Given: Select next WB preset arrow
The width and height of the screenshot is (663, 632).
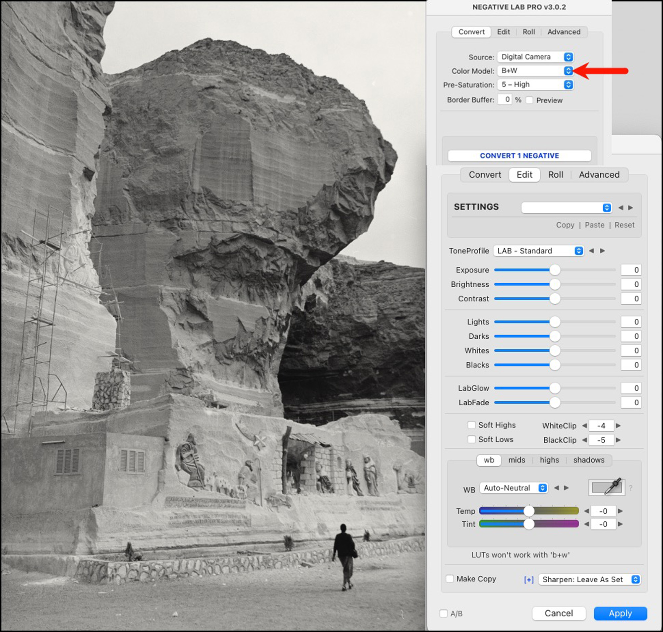Looking at the screenshot, I should [x=566, y=488].
